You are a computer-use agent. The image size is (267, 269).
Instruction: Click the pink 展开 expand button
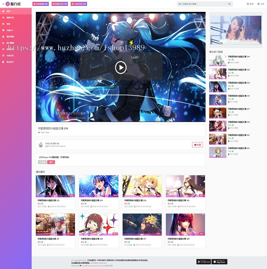[x=51, y=162]
